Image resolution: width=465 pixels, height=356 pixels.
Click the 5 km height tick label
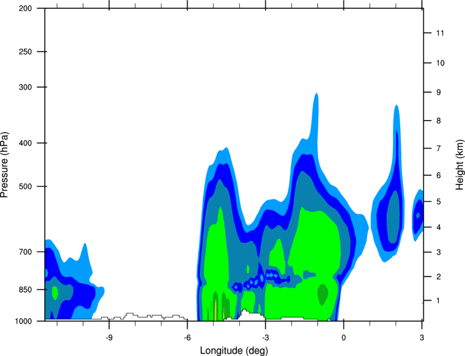tap(439, 202)
